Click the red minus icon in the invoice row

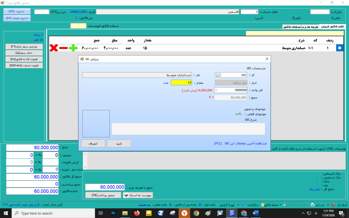tap(63, 48)
